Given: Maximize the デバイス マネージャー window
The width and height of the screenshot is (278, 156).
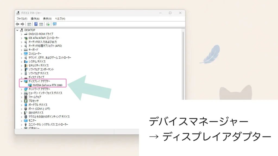Looking at the screenshot, I should click(170, 13).
